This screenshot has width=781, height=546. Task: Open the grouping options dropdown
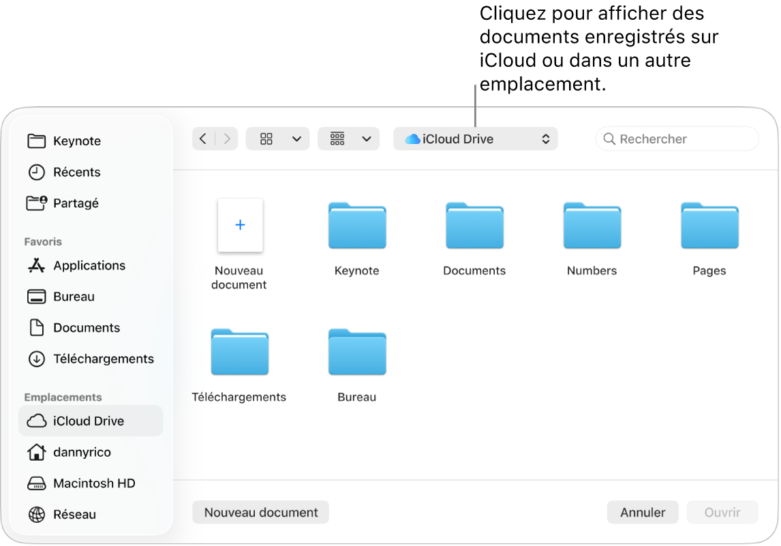point(348,138)
